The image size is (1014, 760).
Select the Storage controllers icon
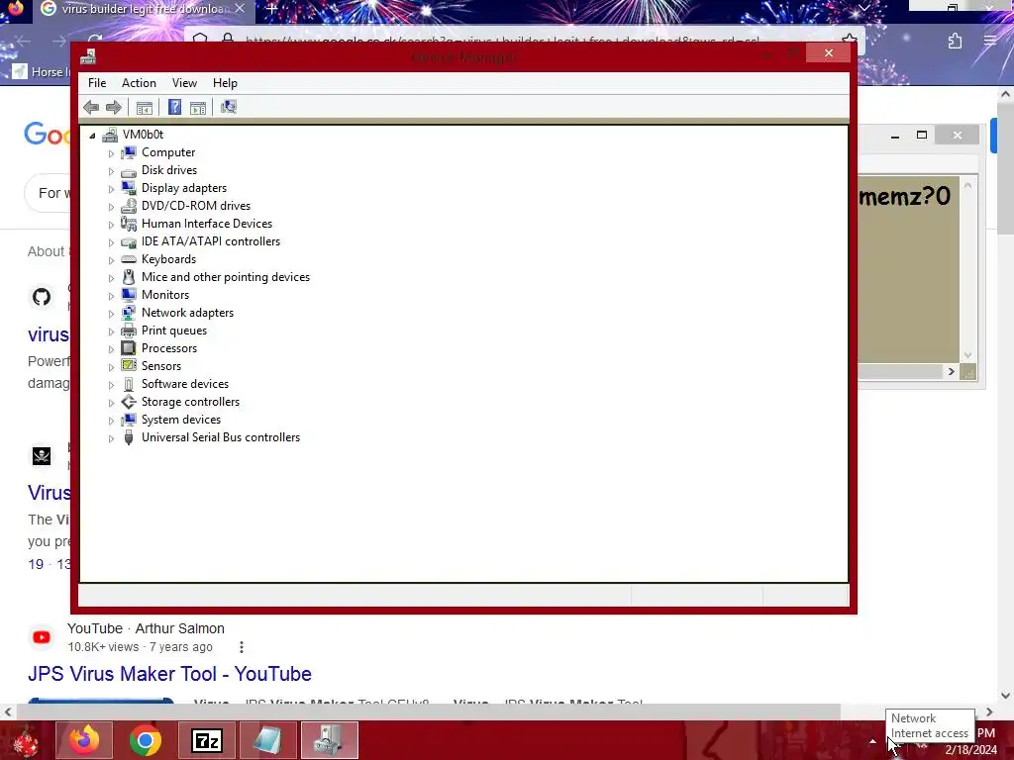coord(129,402)
